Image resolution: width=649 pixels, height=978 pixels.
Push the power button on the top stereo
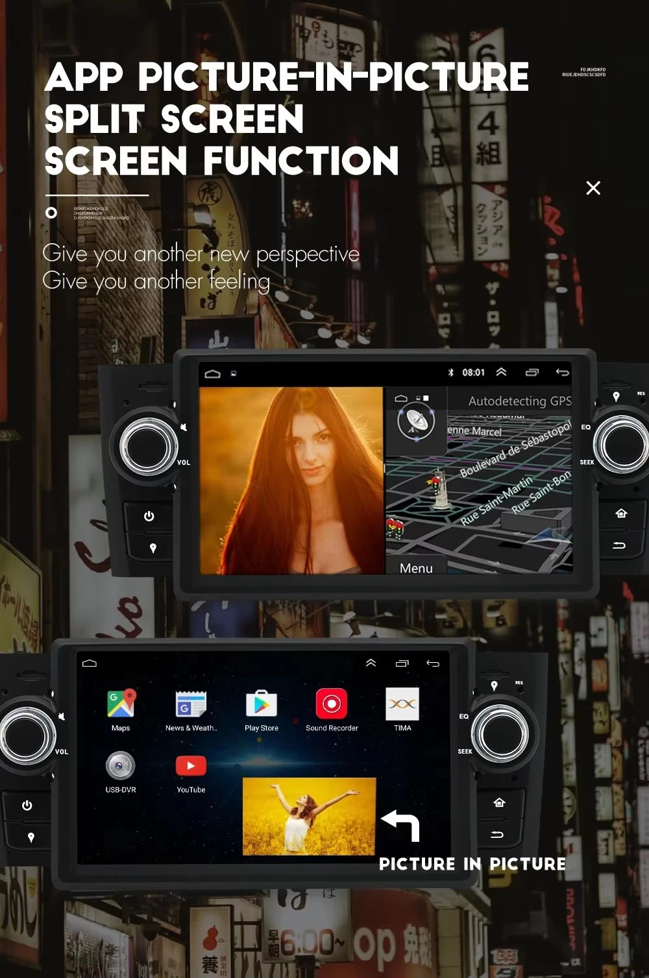click(149, 516)
